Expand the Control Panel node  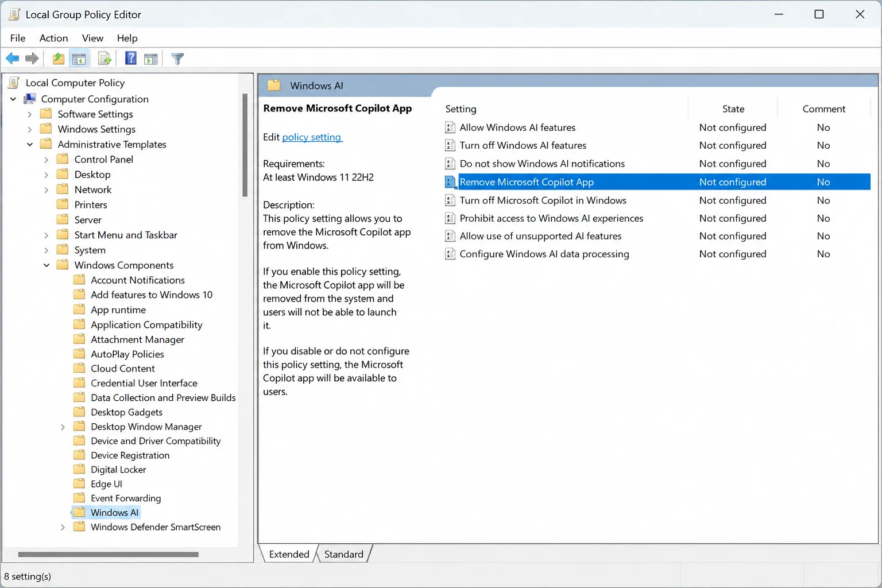pyautogui.click(x=46, y=160)
